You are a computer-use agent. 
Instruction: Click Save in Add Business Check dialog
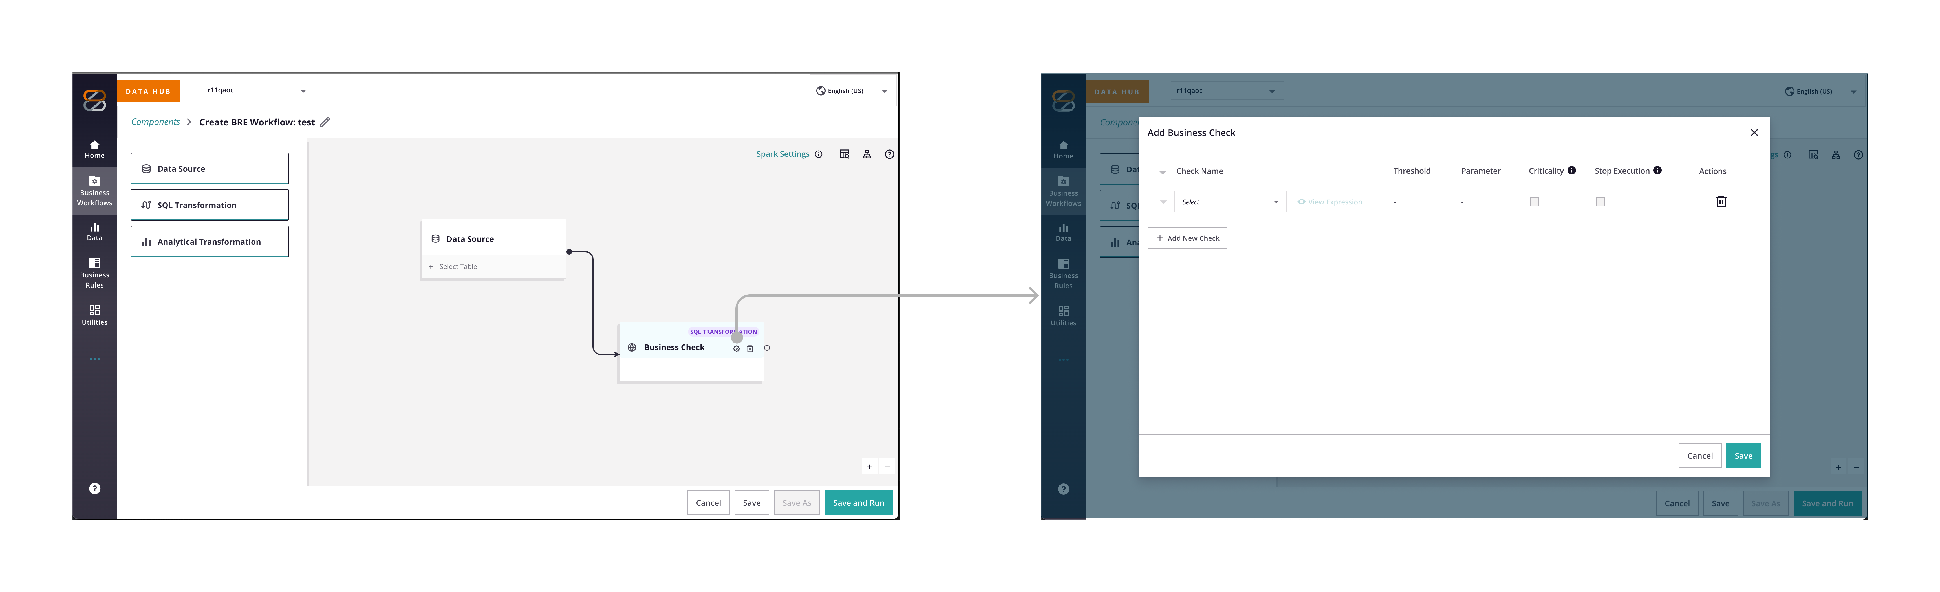[1743, 456]
